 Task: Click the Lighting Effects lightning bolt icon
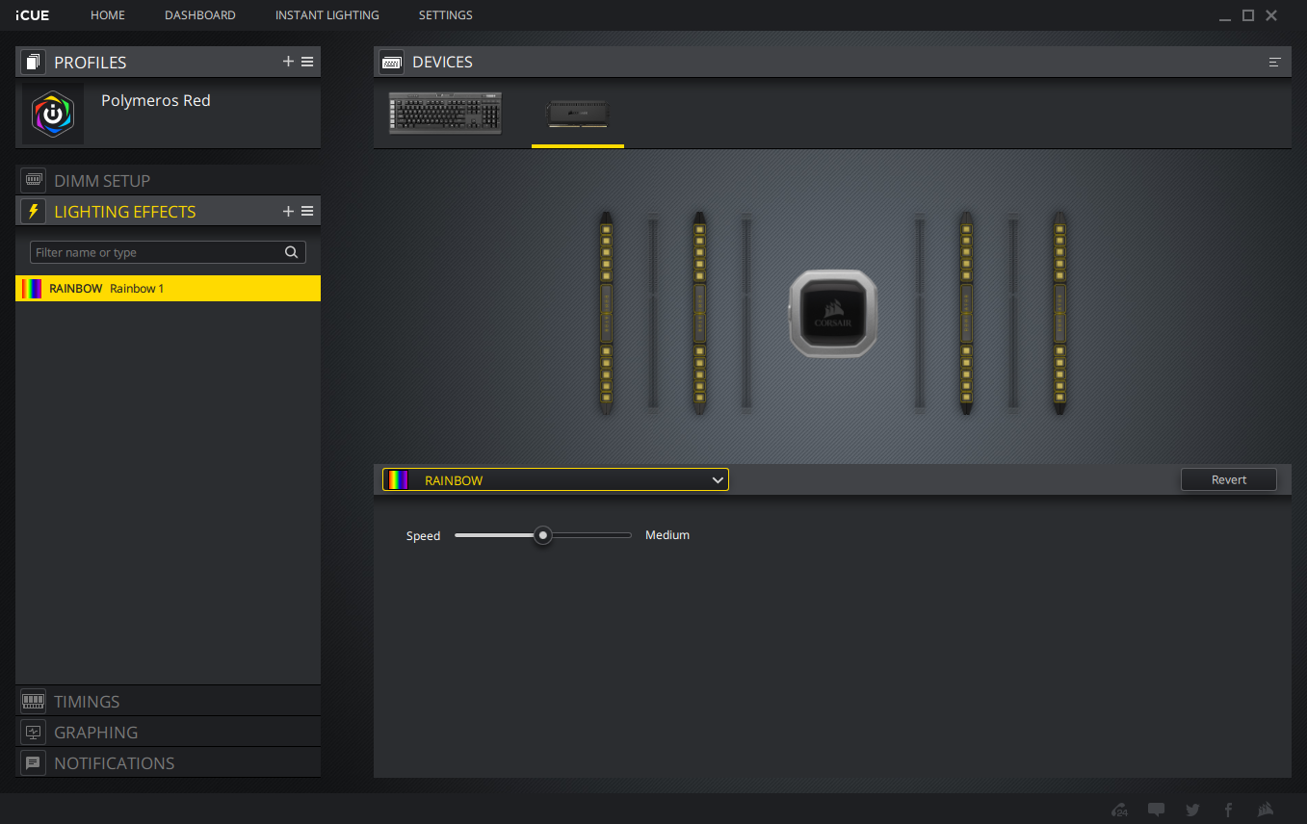coord(34,212)
